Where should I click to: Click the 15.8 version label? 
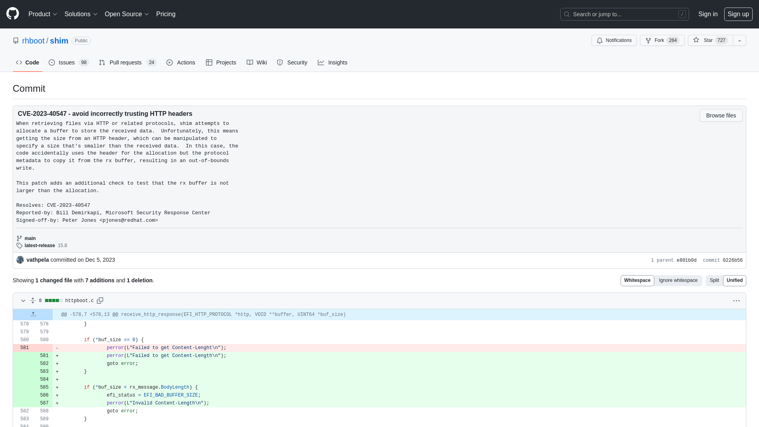(62, 246)
